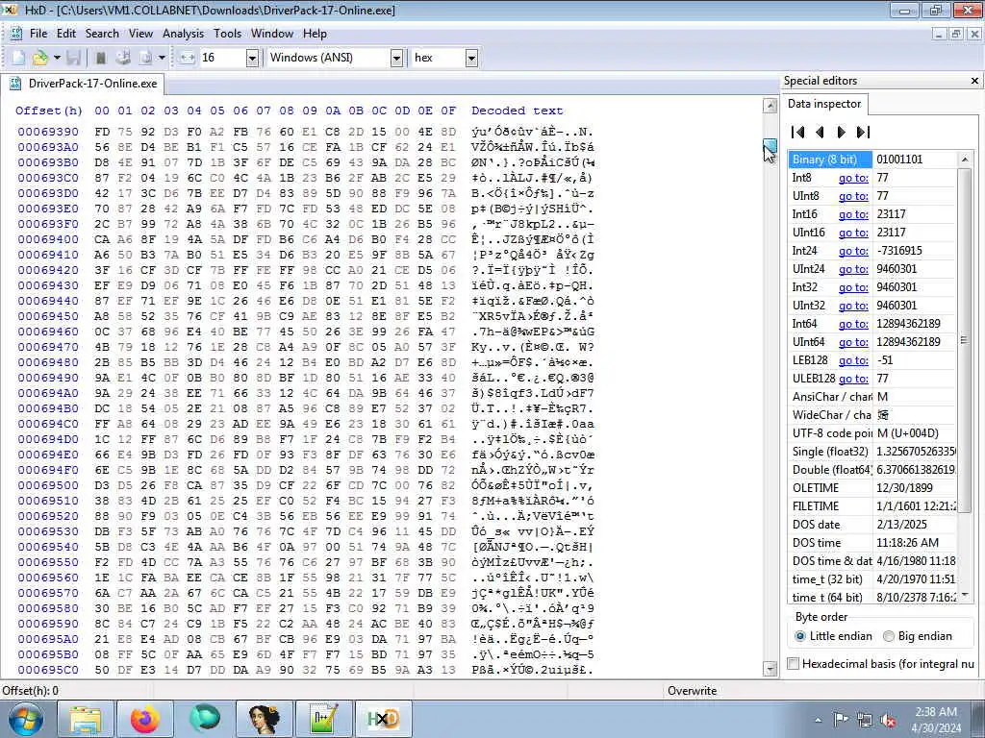Open File Explorer from taskbar
The width and height of the screenshot is (985, 738).
(86, 719)
